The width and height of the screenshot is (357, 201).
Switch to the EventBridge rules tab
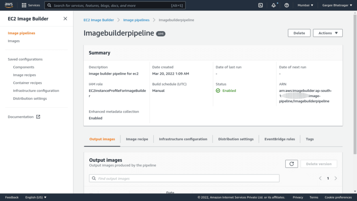(x=280, y=139)
